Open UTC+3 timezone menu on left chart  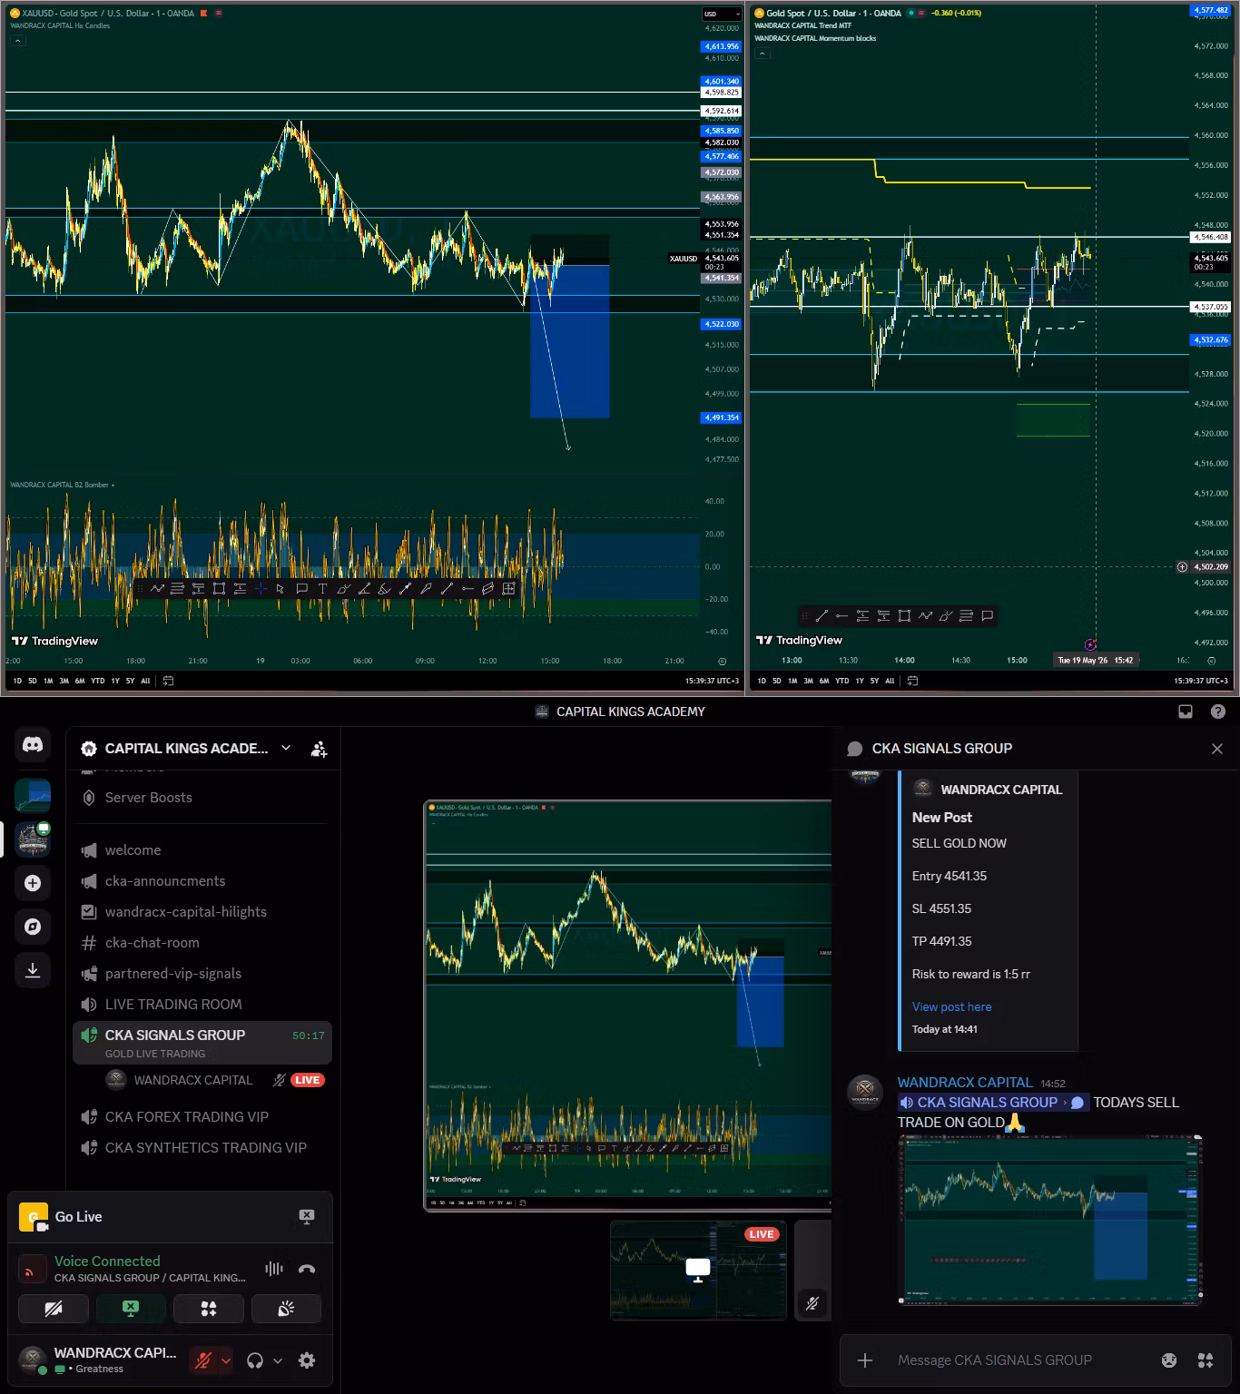[x=713, y=681]
